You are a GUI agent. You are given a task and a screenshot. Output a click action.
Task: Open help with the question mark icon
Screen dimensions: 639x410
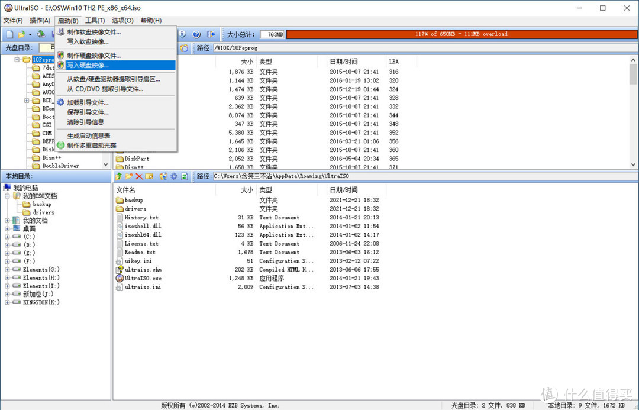coord(196,34)
